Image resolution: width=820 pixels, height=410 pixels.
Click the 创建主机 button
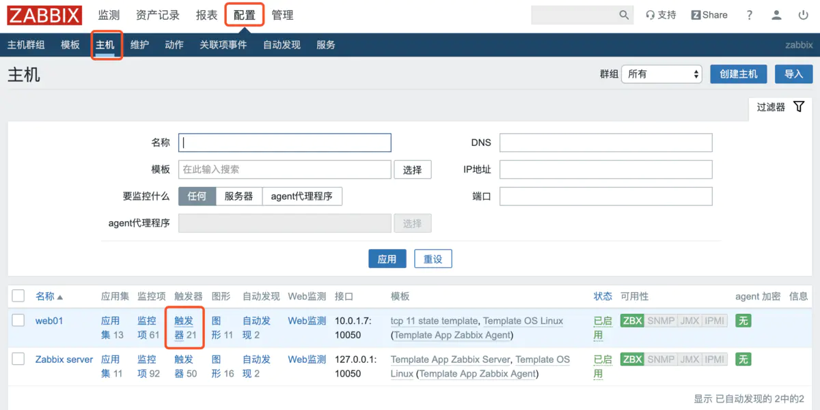(x=739, y=74)
